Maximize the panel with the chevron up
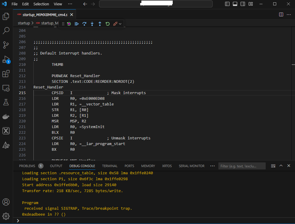Viewport: 295px width, 224px height. (281, 166)
